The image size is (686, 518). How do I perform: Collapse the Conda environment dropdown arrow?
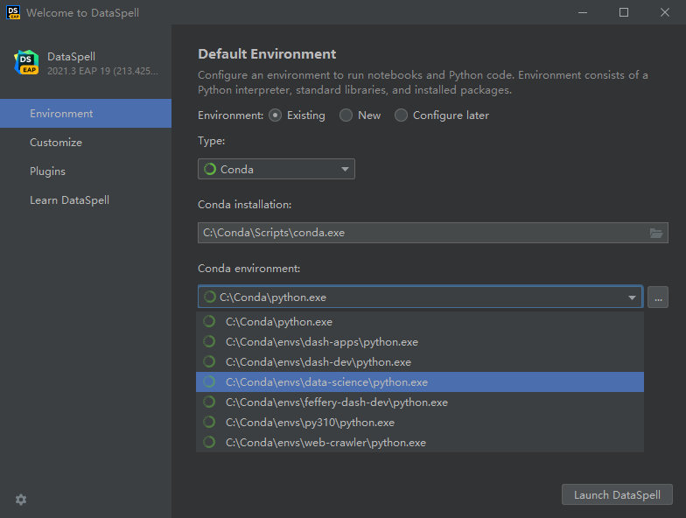pyautogui.click(x=632, y=297)
